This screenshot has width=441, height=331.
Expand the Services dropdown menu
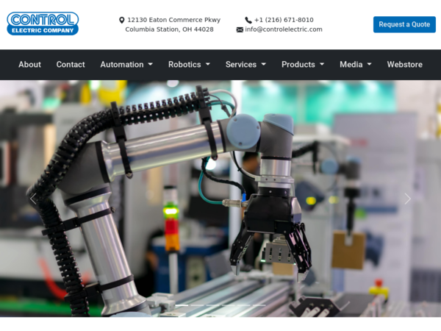click(245, 65)
